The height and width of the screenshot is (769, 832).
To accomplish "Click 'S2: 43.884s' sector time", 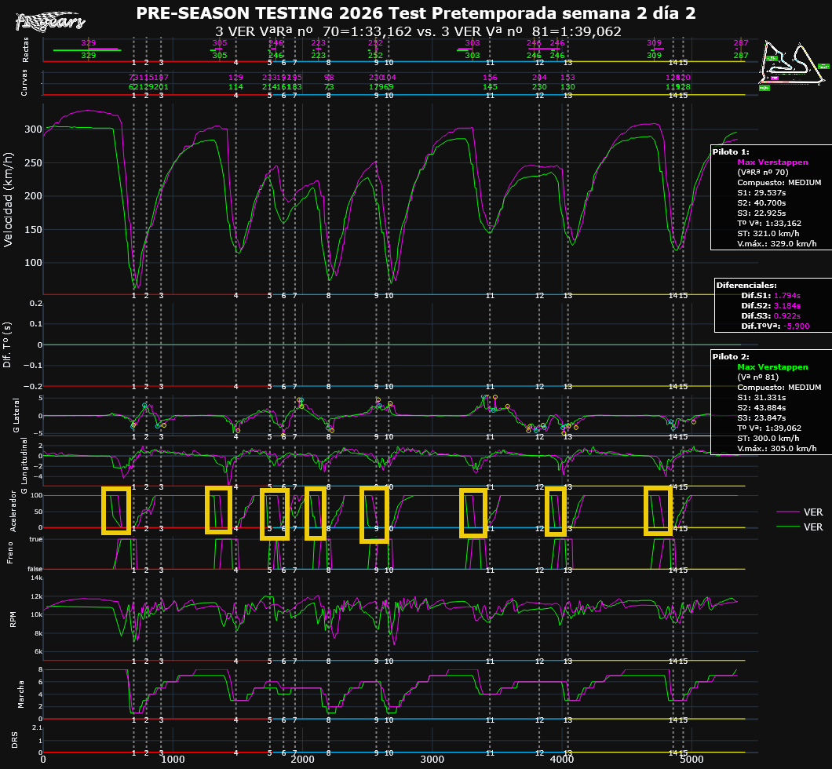I will [761, 408].
